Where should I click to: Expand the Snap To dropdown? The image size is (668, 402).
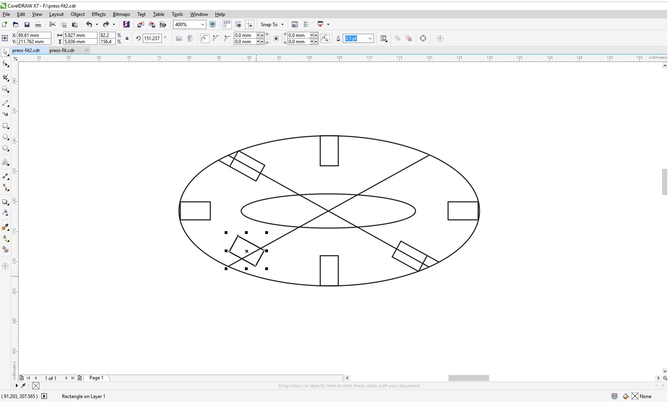[x=283, y=25]
